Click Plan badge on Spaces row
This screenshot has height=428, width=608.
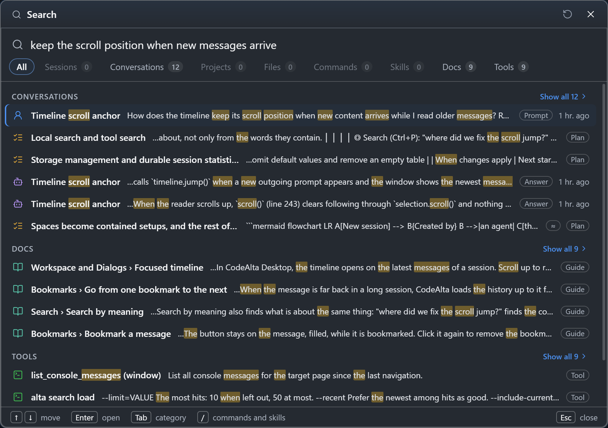click(x=578, y=226)
